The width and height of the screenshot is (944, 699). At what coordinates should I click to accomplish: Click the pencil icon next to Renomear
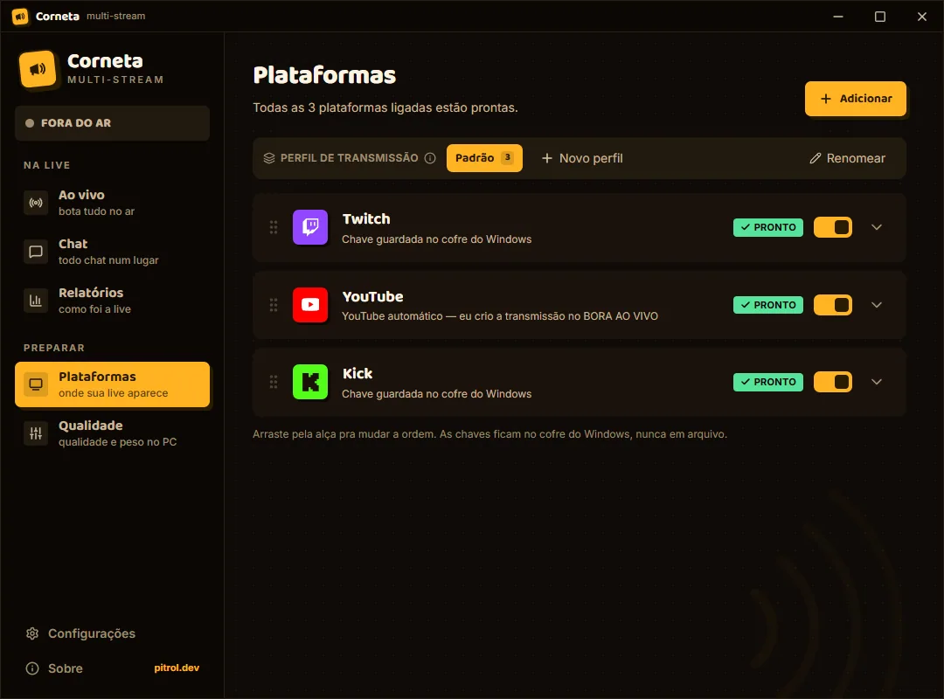click(816, 158)
